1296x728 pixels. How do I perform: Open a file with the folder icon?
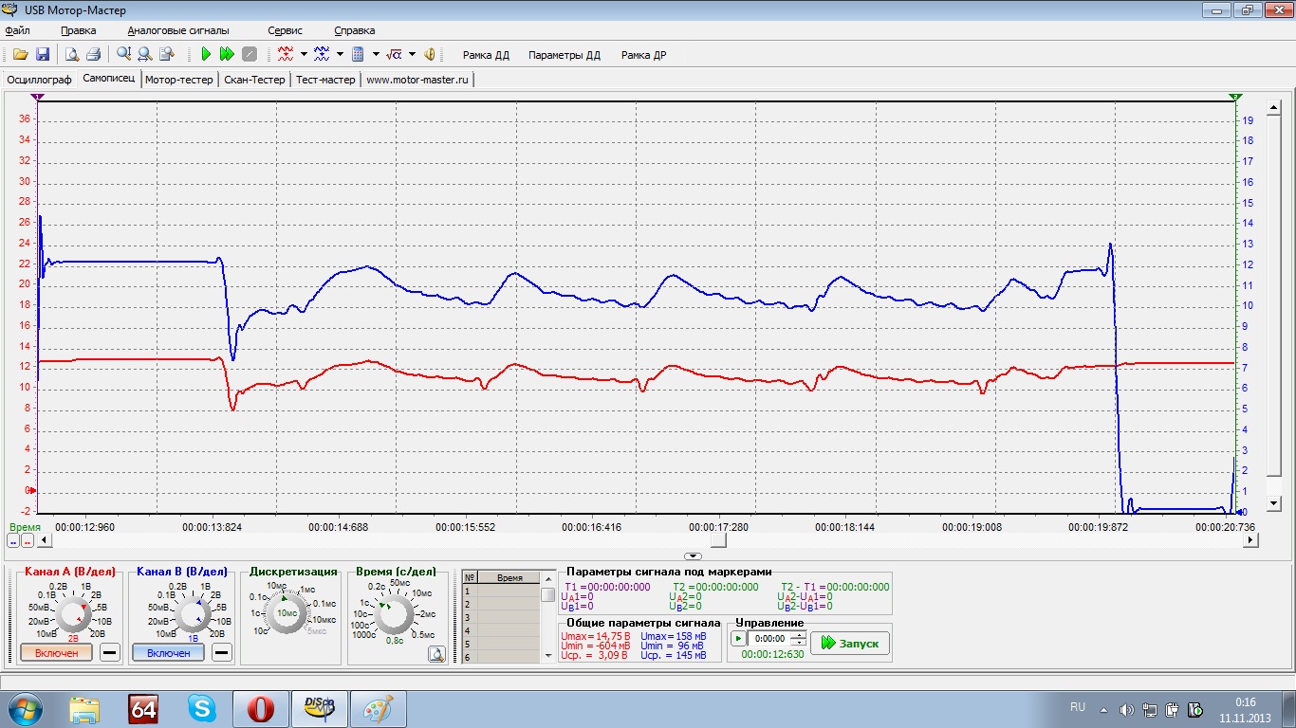[x=20, y=55]
